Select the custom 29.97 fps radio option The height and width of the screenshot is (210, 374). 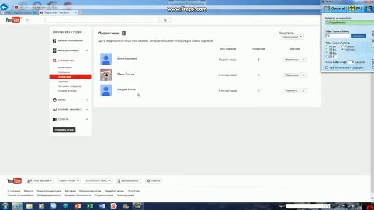click(327, 57)
